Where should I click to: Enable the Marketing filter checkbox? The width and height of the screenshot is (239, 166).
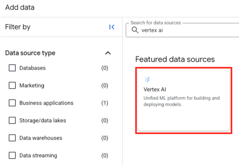click(x=12, y=85)
